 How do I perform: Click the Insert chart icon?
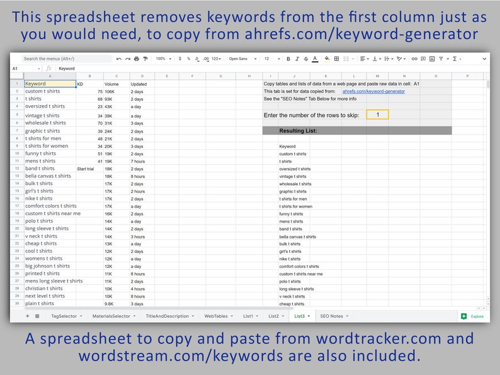tap(432, 59)
